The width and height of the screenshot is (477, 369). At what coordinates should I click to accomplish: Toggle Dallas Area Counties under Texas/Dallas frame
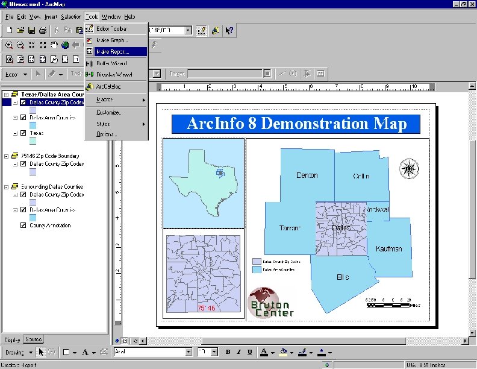pos(23,118)
